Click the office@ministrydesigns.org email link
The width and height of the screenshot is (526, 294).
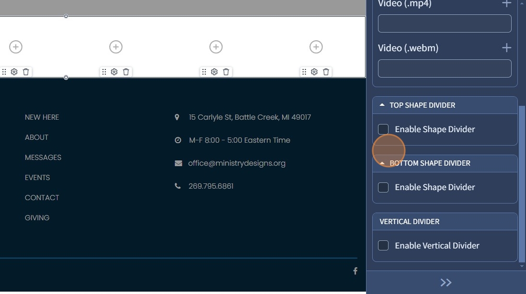(237, 163)
